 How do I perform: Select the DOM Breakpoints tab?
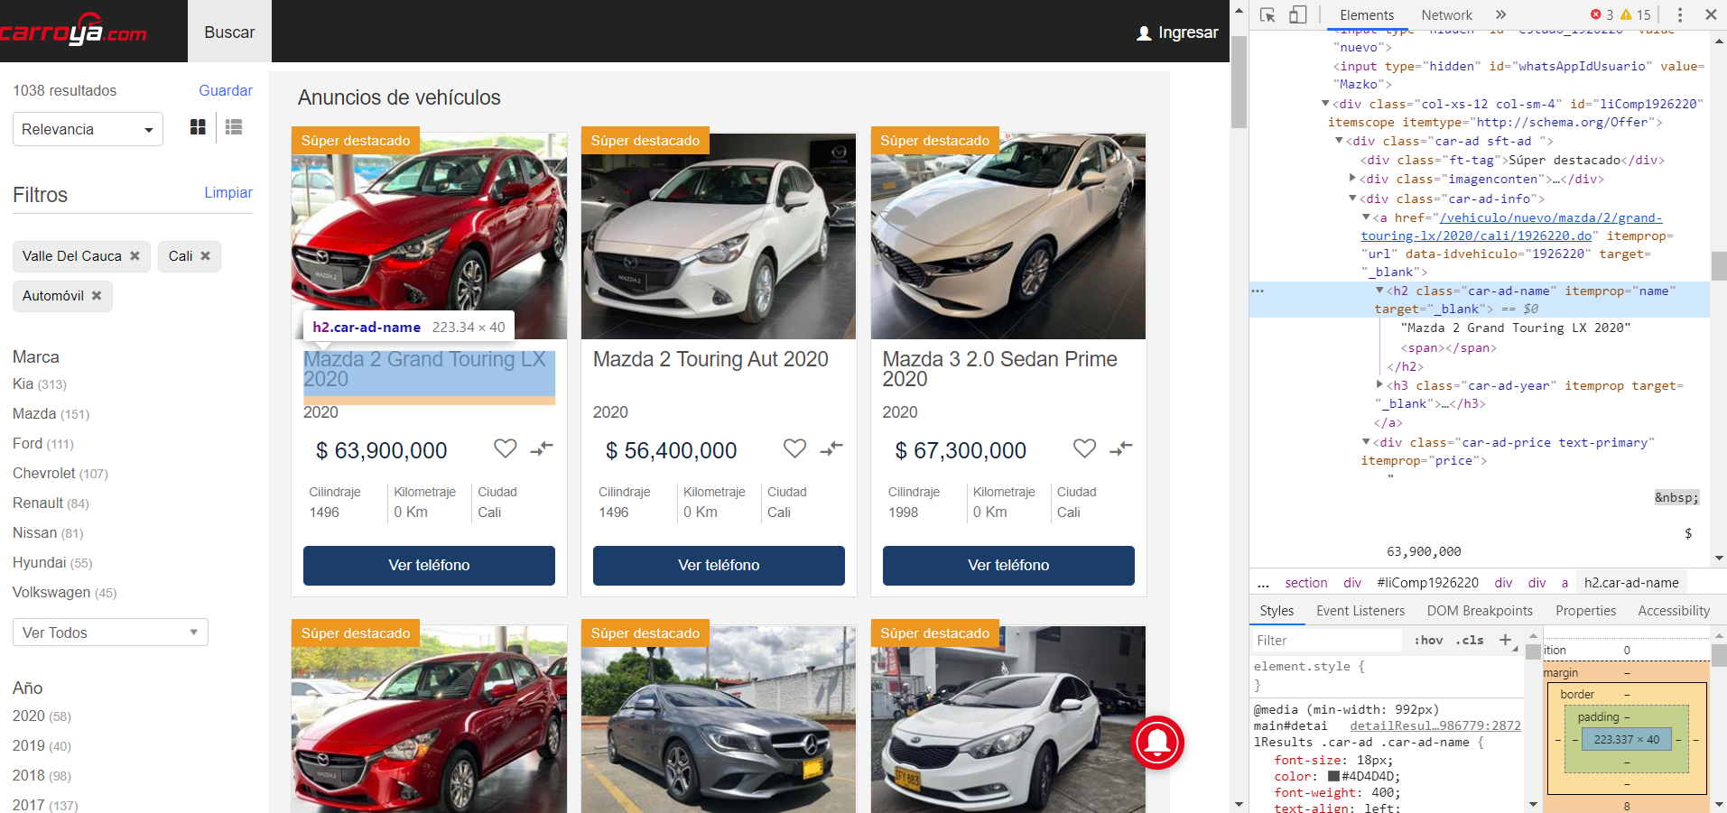pyautogui.click(x=1480, y=611)
